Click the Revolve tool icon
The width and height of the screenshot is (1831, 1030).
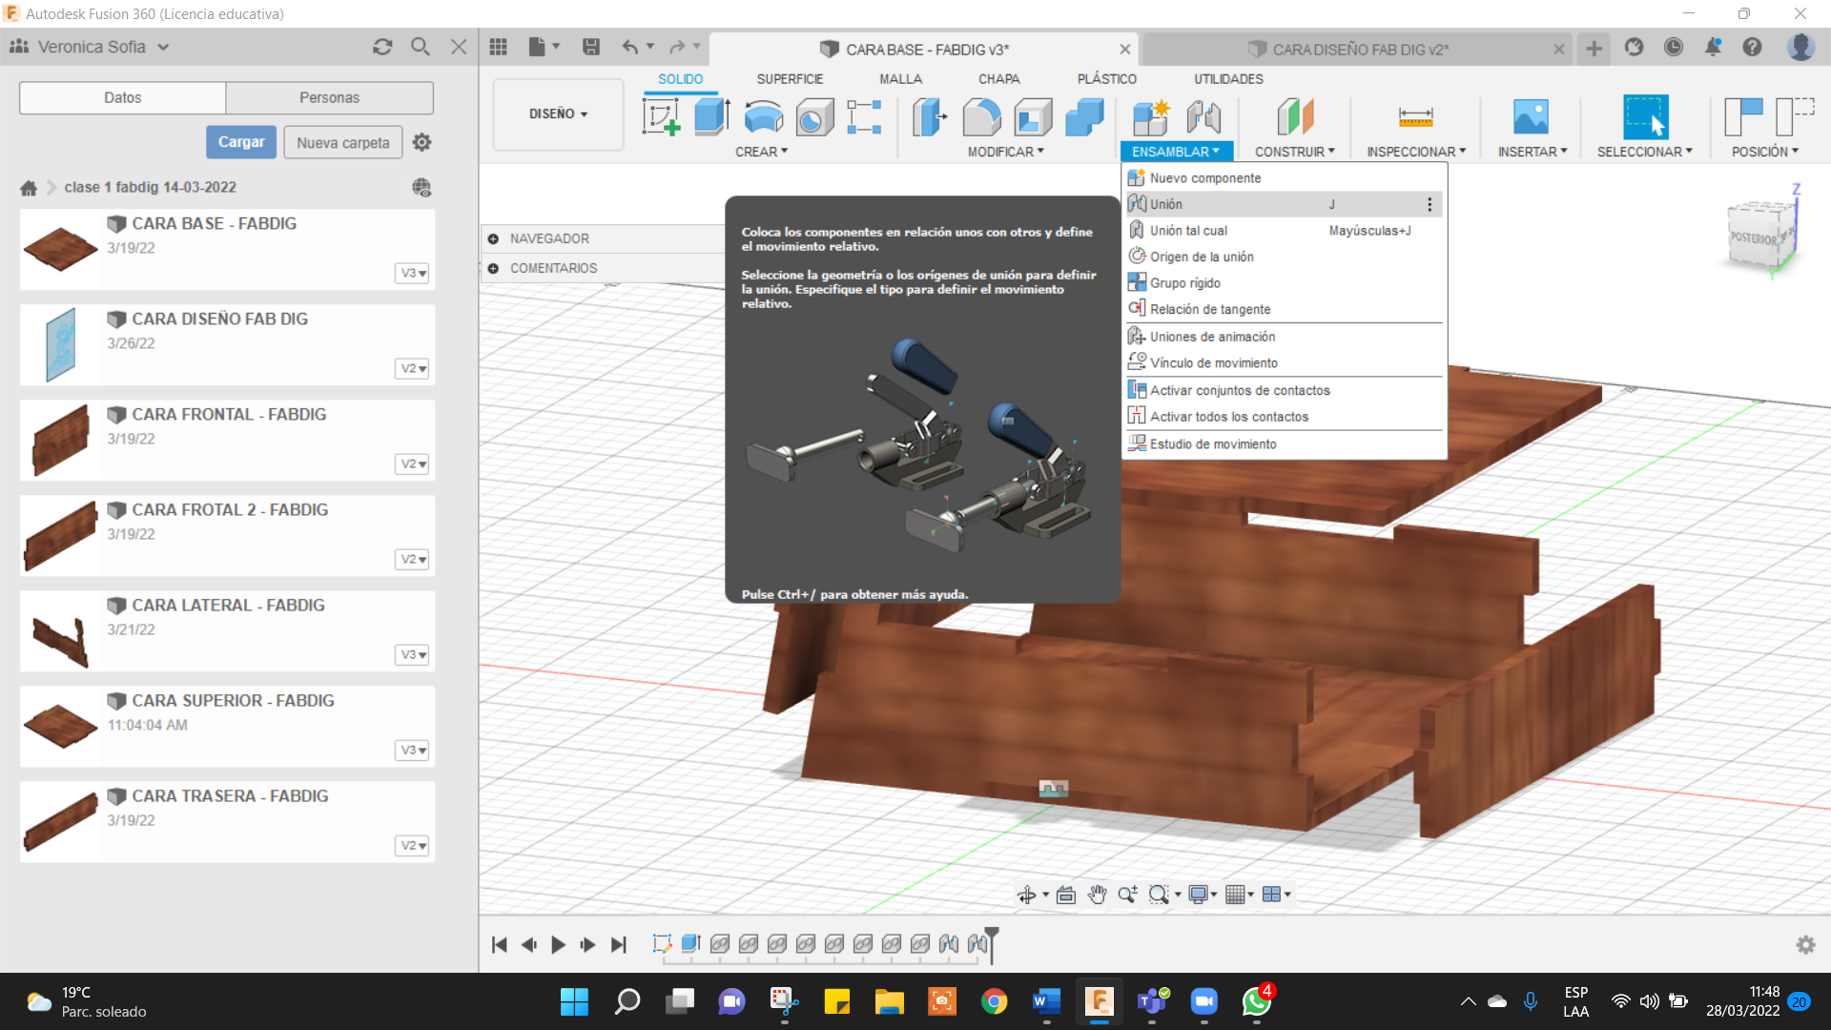[x=763, y=117]
